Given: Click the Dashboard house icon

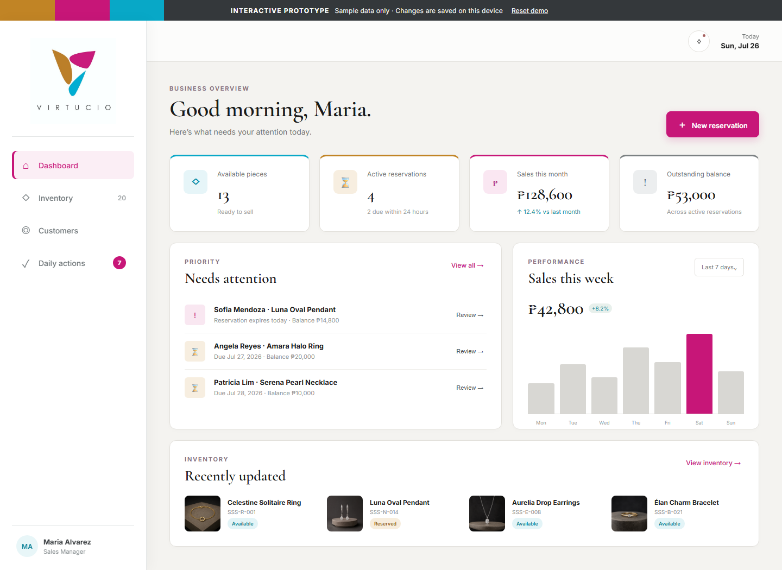Looking at the screenshot, I should pyautogui.click(x=26, y=166).
